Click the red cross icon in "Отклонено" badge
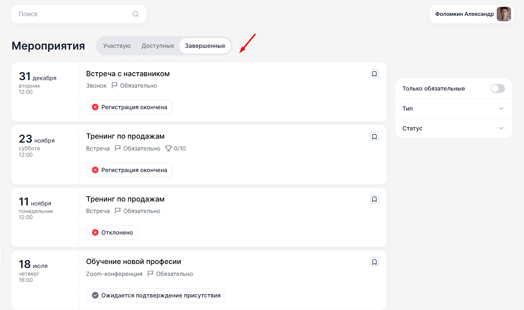This screenshot has width=524, height=310. (95, 232)
